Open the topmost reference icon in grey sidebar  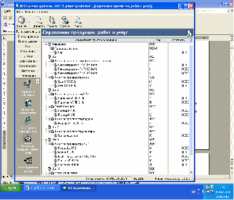pos(28,84)
